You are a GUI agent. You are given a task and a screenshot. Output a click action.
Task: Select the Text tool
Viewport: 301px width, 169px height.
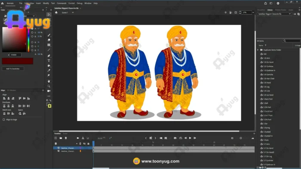[49, 60]
